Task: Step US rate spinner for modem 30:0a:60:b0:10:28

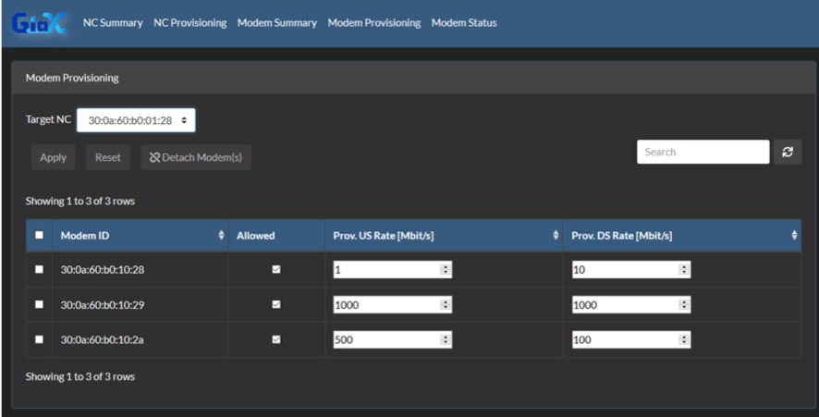Action: 446,270
